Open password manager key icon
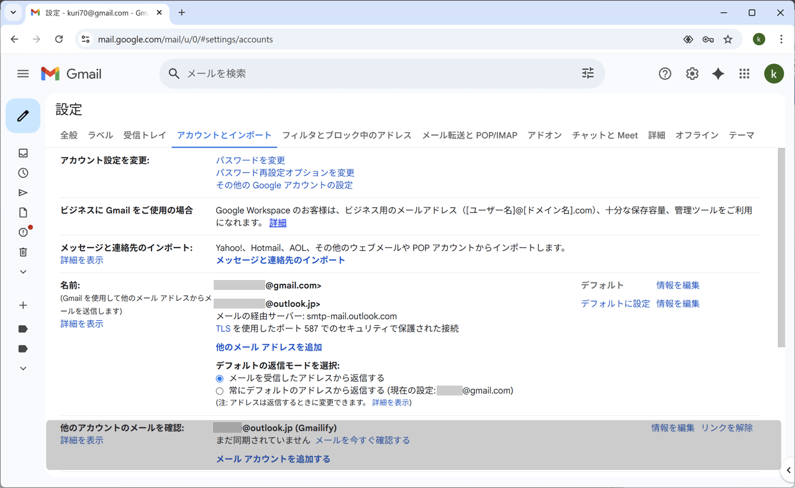 pyautogui.click(x=708, y=39)
